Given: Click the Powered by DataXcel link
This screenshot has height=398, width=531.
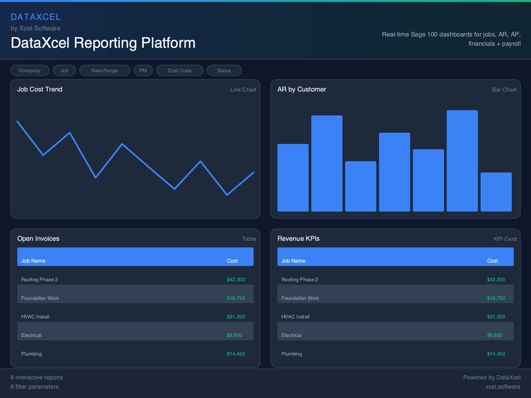Looking at the screenshot, I should pos(492,377).
